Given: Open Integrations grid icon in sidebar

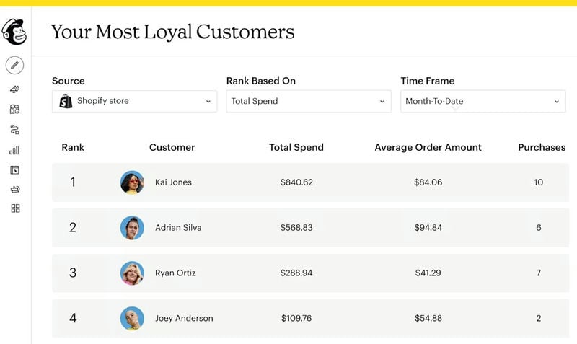Looking at the screenshot, I should coord(15,208).
